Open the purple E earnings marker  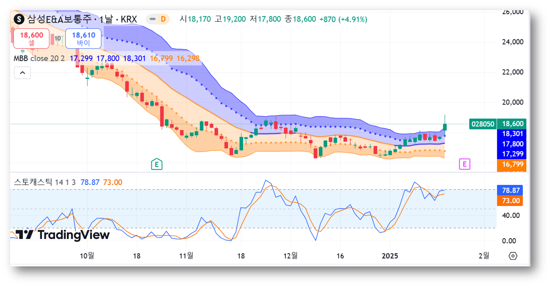pyautogui.click(x=465, y=164)
